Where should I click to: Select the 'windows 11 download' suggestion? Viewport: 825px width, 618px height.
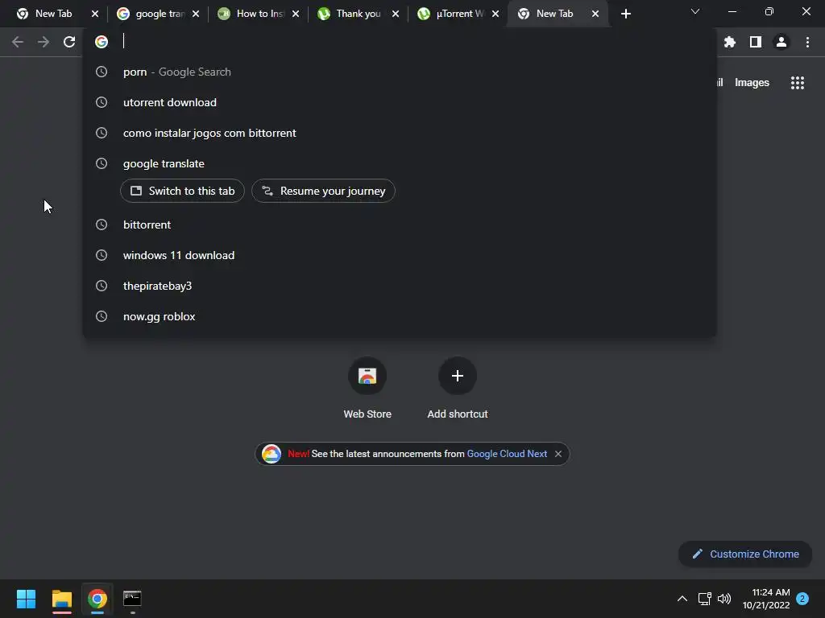tap(400, 255)
